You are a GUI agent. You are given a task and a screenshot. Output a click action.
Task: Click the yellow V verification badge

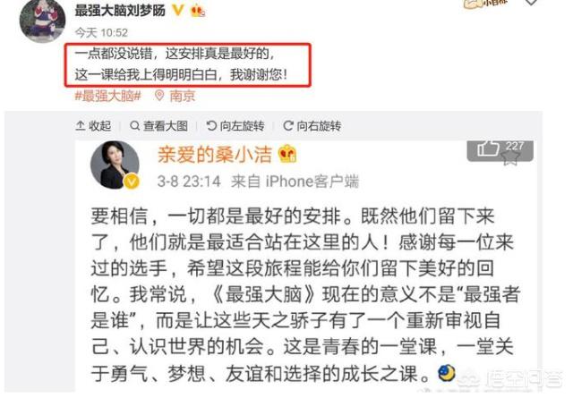click(x=178, y=10)
